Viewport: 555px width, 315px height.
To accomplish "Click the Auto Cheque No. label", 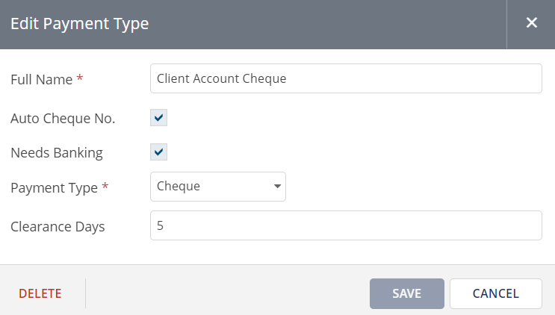I will coord(63,118).
